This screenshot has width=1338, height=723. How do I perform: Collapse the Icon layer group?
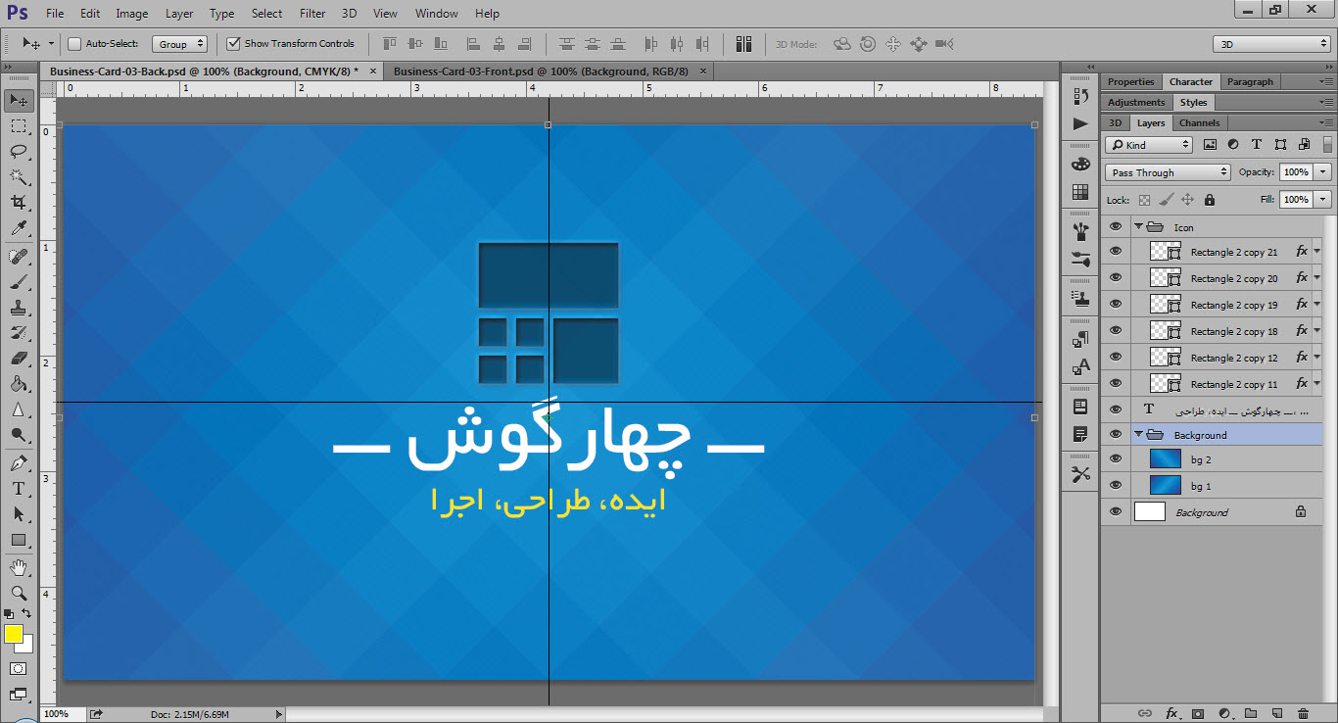pyautogui.click(x=1139, y=226)
